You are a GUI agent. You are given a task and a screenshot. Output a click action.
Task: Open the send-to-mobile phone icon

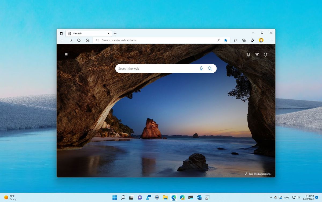248,55
